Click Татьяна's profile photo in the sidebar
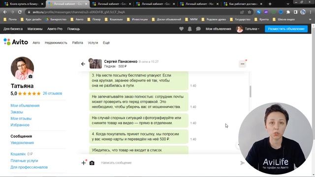 22,68
